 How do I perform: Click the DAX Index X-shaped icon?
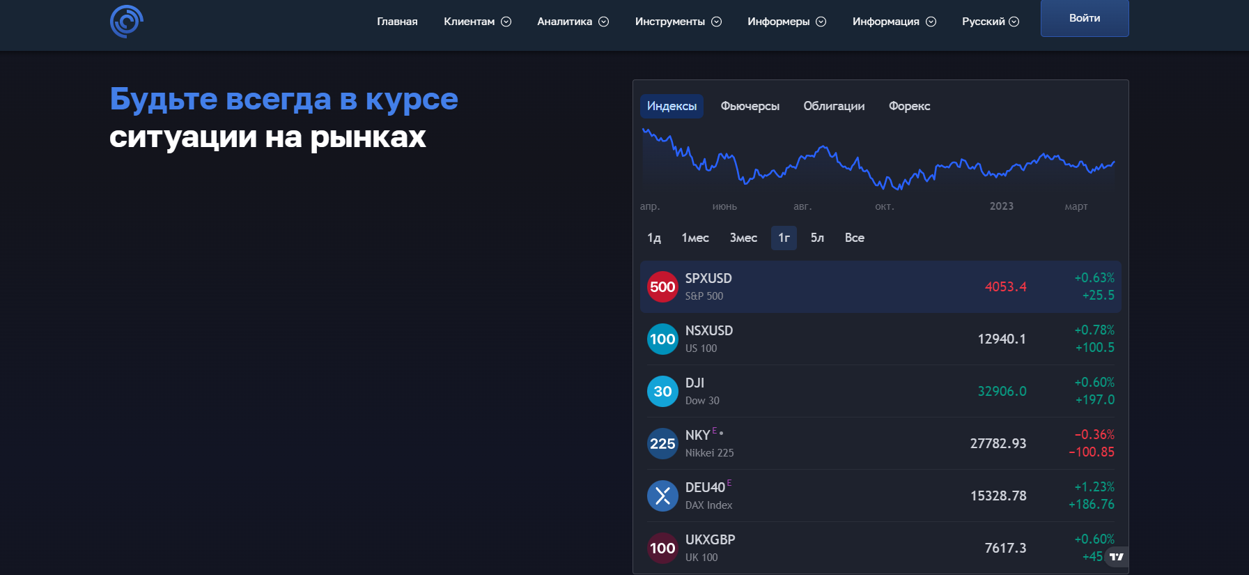pyautogui.click(x=662, y=496)
